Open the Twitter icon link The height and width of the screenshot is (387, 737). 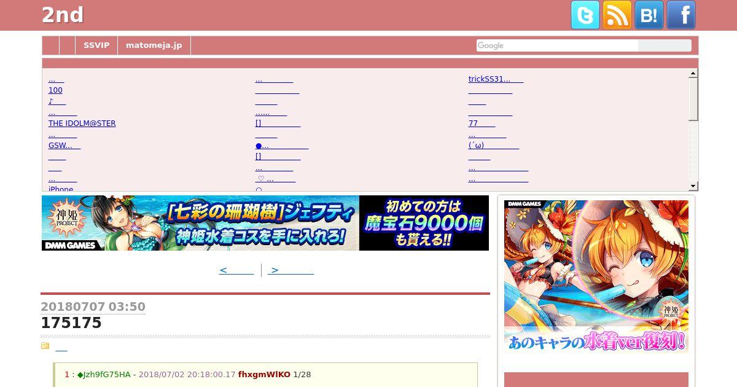click(x=585, y=15)
